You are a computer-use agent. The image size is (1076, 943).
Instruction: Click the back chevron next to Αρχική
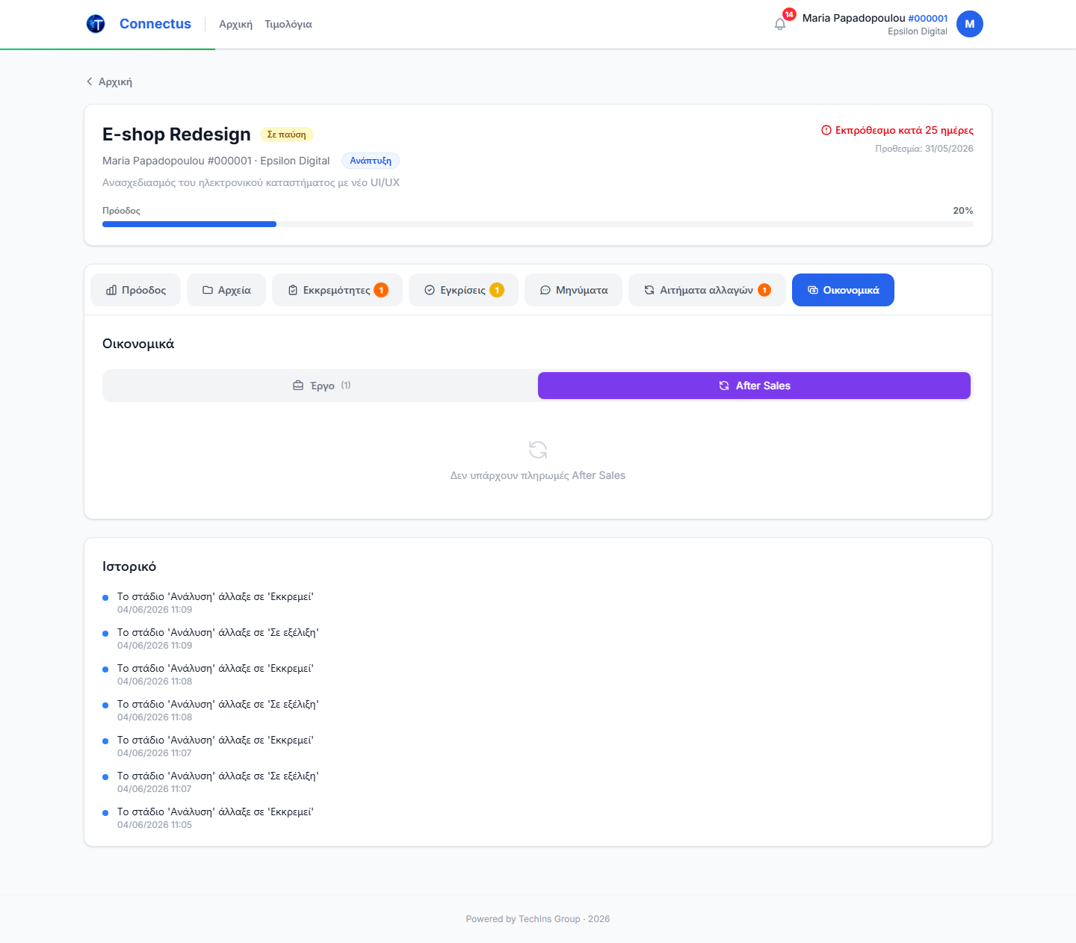(90, 81)
